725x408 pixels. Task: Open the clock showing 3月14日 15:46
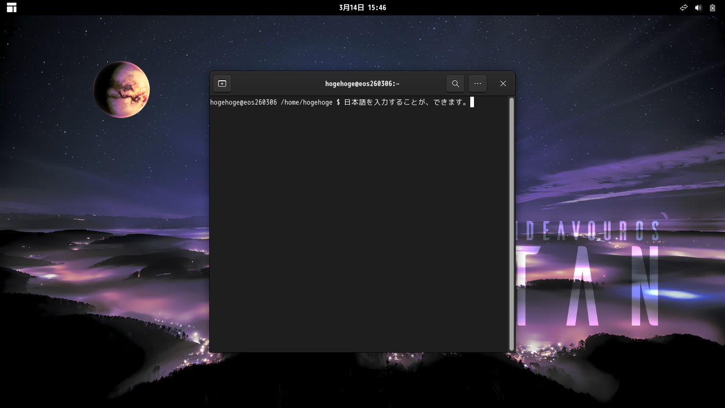pos(362,7)
